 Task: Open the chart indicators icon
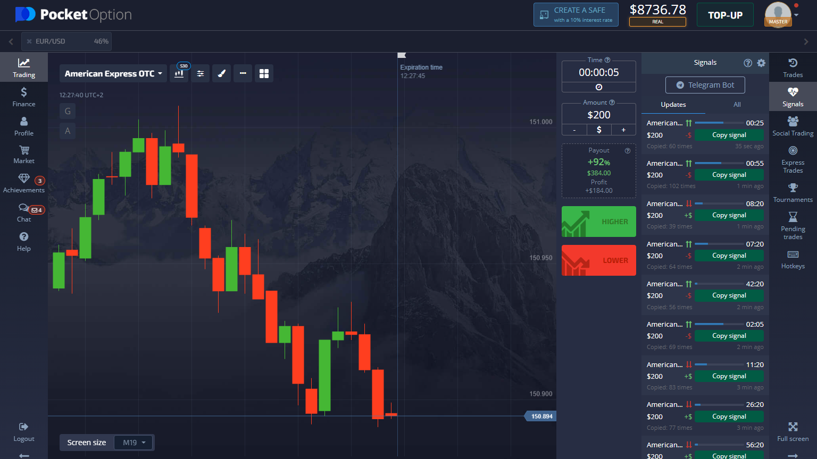(201, 73)
